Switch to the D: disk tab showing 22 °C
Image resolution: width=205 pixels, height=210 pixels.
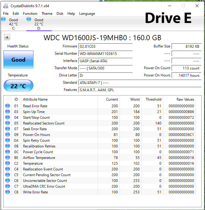pyautogui.click(x=39, y=24)
